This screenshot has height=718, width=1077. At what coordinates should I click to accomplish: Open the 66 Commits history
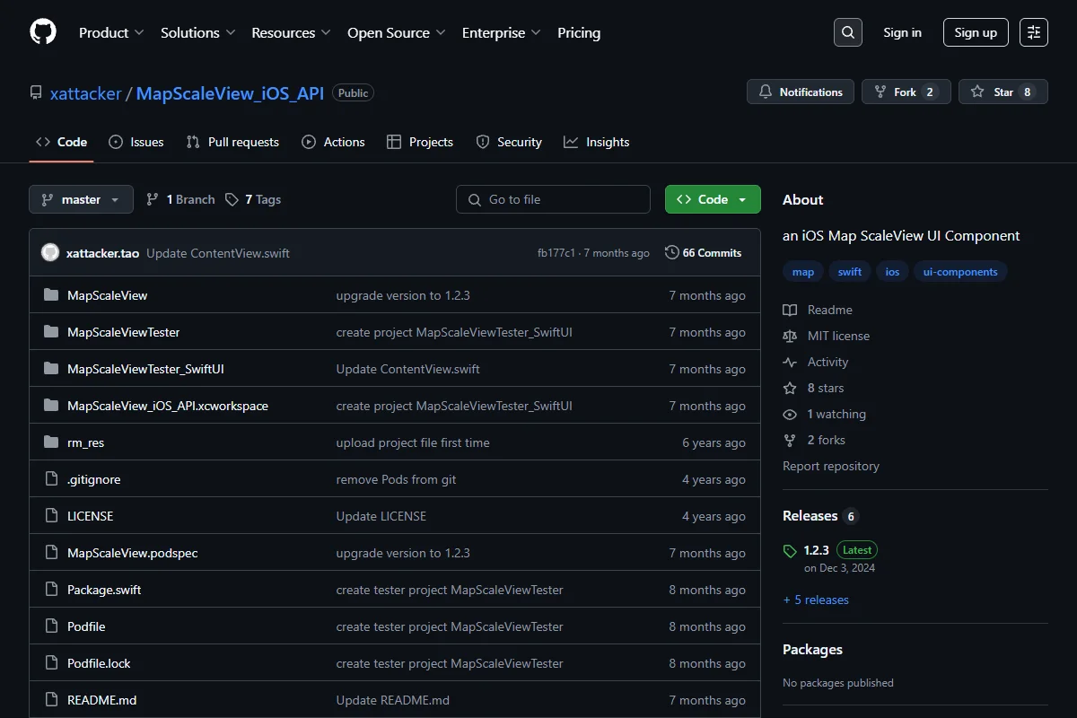tap(703, 253)
